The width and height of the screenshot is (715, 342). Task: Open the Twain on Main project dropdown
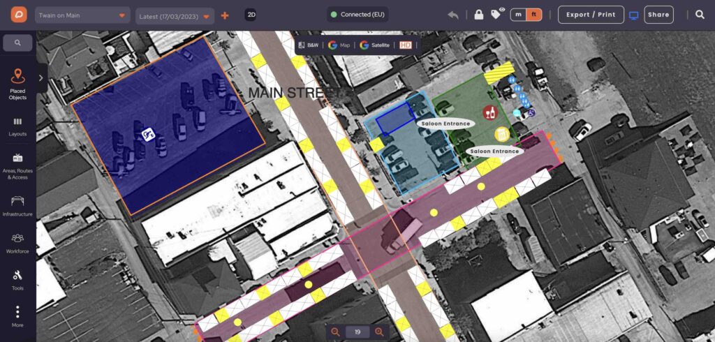tap(82, 15)
